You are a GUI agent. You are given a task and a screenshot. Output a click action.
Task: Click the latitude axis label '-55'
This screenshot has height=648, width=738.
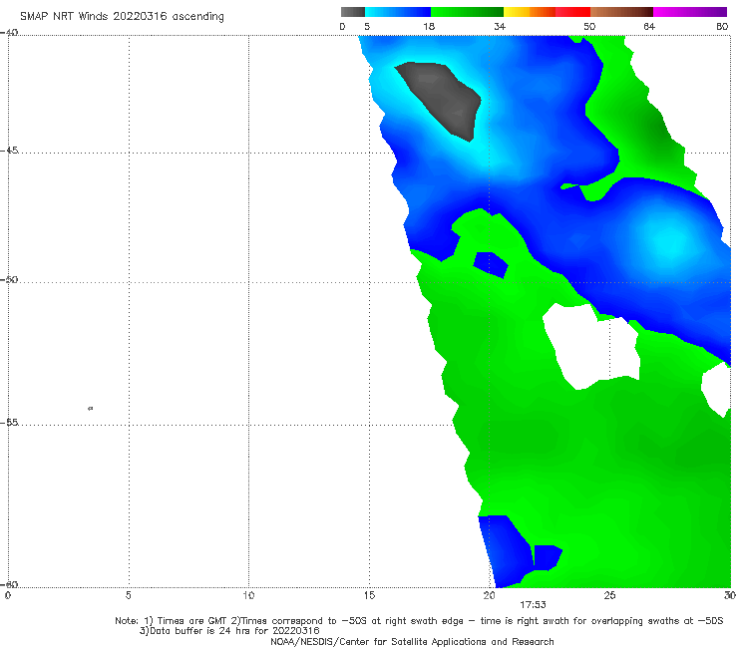pos(9,423)
